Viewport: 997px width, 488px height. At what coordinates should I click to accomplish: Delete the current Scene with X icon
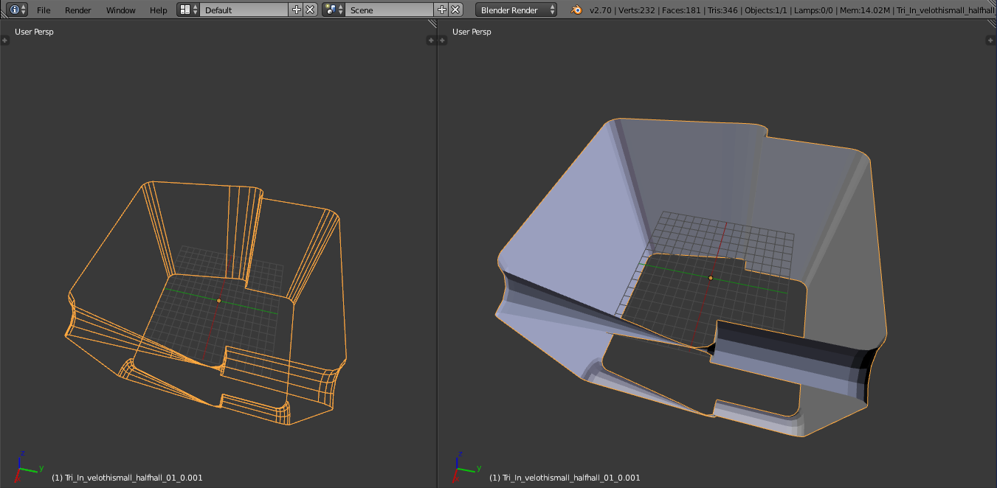point(456,10)
